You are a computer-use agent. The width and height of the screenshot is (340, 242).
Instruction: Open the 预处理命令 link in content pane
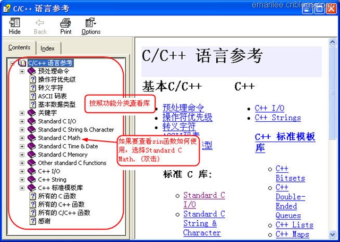(x=183, y=107)
